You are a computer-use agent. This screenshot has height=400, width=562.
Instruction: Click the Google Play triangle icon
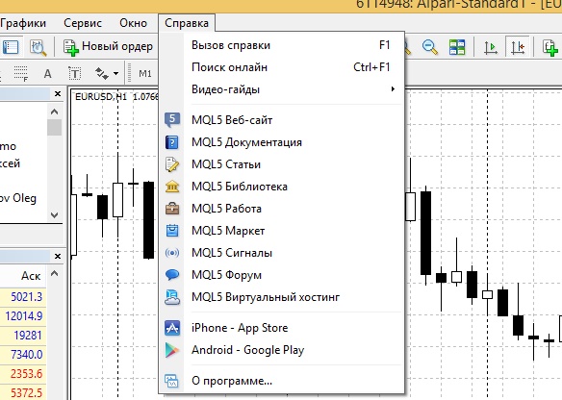coord(172,350)
